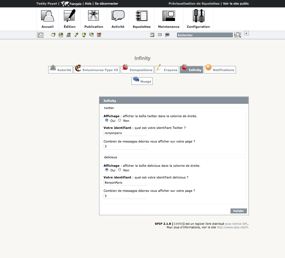Open the Nuage configuration tab
285x258 pixels.
[x=142, y=81]
